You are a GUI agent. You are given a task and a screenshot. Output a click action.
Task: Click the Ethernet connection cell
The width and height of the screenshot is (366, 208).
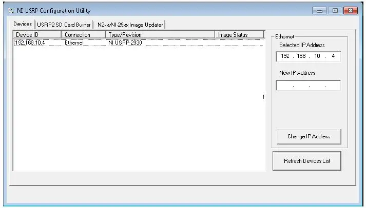pyautogui.click(x=74, y=43)
